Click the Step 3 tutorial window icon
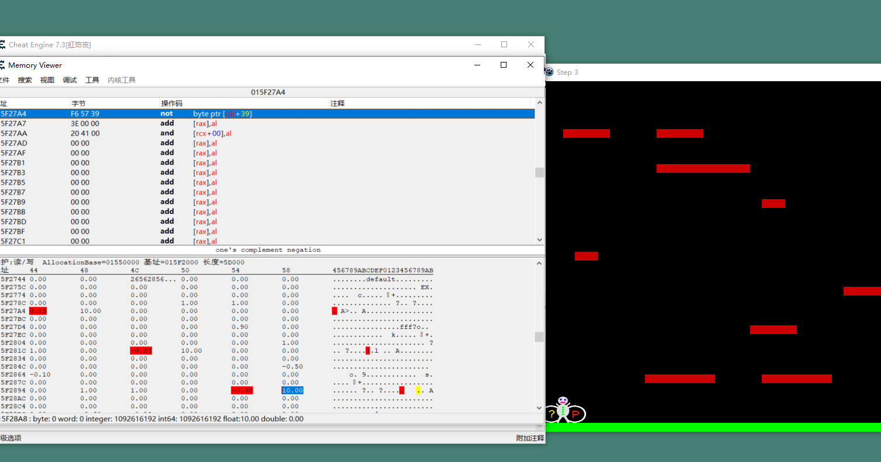 click(548, 72)
